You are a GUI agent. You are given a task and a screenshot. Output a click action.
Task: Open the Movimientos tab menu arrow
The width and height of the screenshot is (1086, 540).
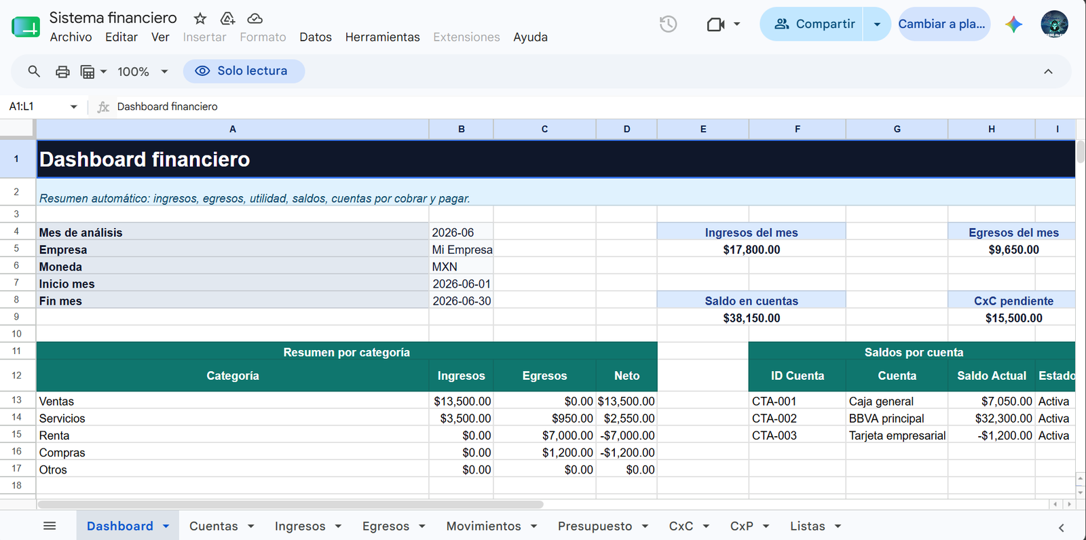click(x=533, y=526)
